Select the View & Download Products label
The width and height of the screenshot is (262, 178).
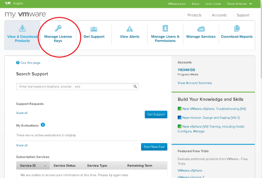pos(22,39)
